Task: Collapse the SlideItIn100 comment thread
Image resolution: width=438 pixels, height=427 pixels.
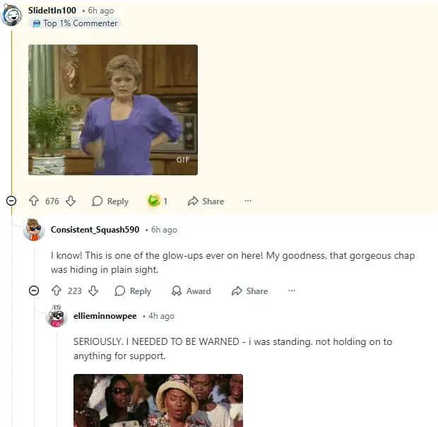Action: pyautogui.click(x=11, y=201)
